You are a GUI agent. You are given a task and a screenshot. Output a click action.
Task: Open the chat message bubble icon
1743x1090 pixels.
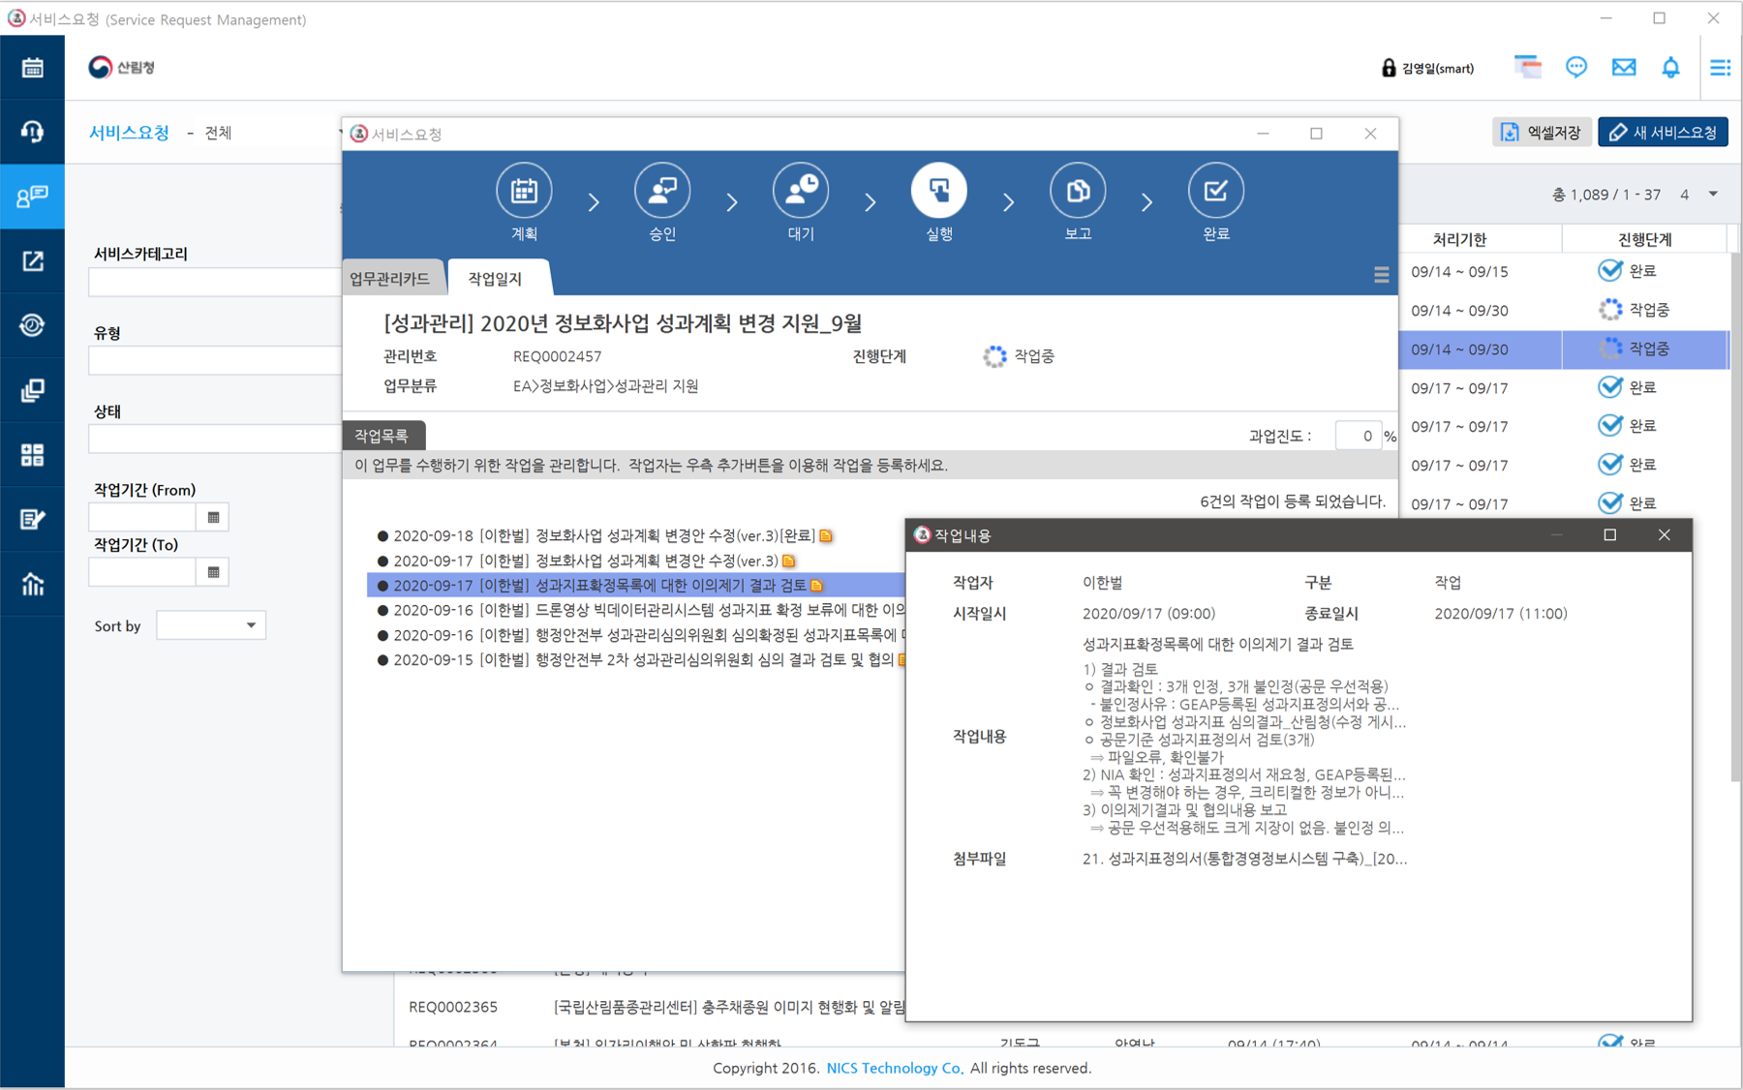tap(1576, 67)
